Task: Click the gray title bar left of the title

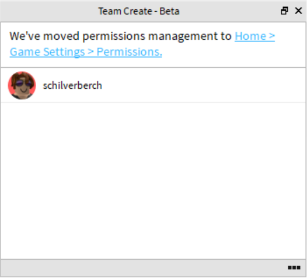Action: [49, 11]
